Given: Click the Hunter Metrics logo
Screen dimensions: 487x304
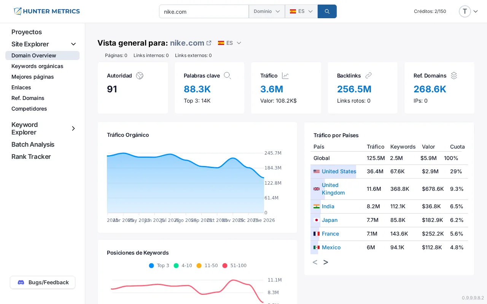Looking at the screenshot, I should pos(46,11).
